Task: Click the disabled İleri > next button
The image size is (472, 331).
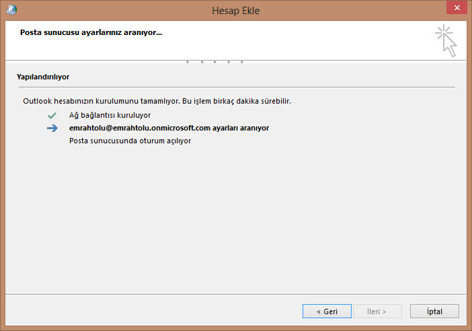Action: (377, 311)
